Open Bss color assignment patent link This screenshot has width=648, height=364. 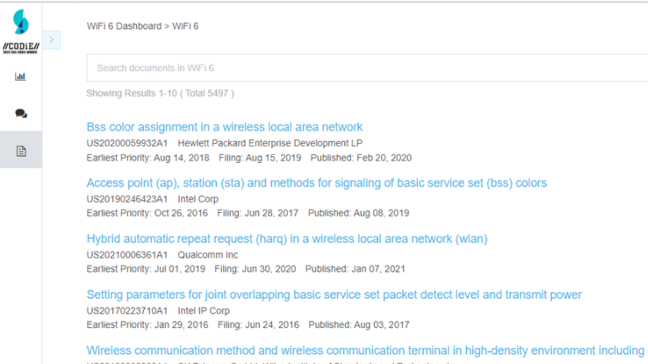[x=224, y=127]
